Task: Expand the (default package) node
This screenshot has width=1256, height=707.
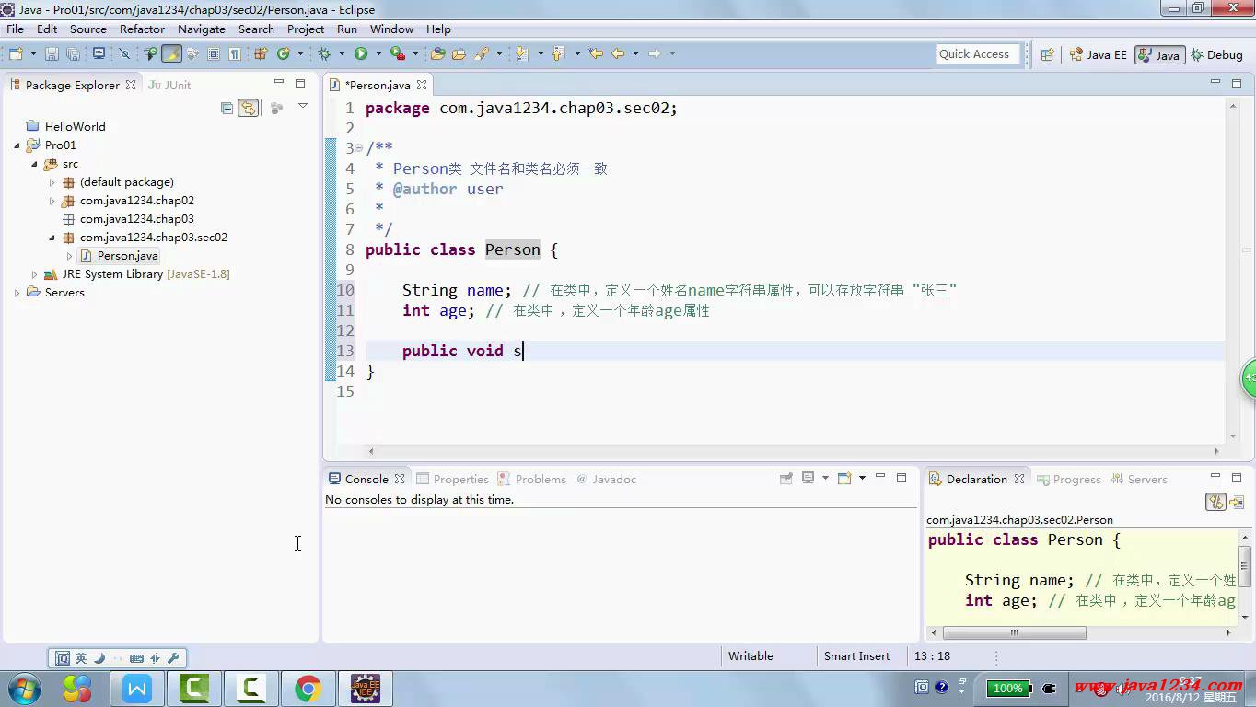Action: click(x=52, y=182)
